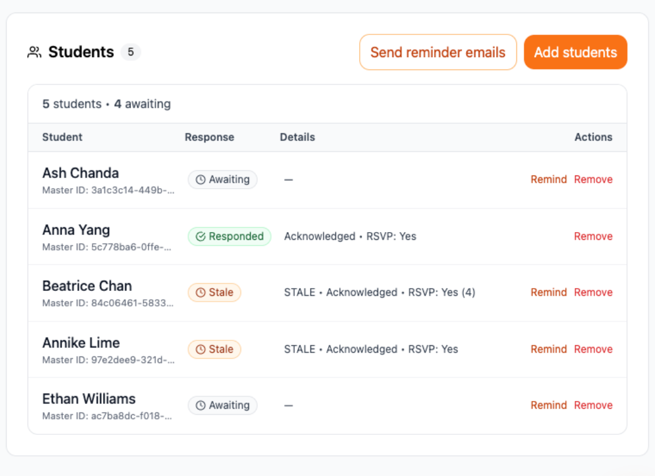The height and width of the screenshot is (476, 655).
Task: Remind Ash Chanda via the Remind link
Action: pyautogui.click(x=548, y=179)
